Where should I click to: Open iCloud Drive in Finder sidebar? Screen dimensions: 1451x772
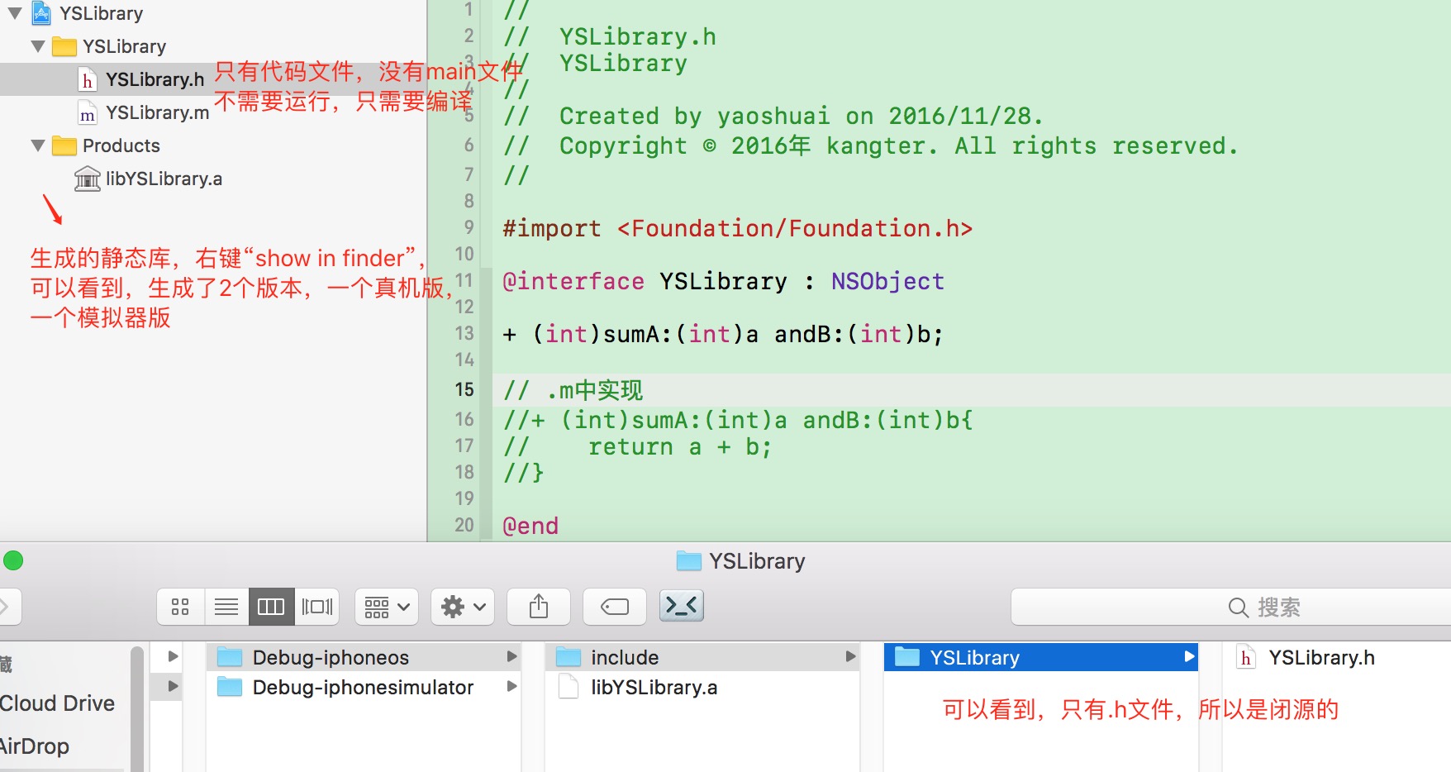(57, 703)
